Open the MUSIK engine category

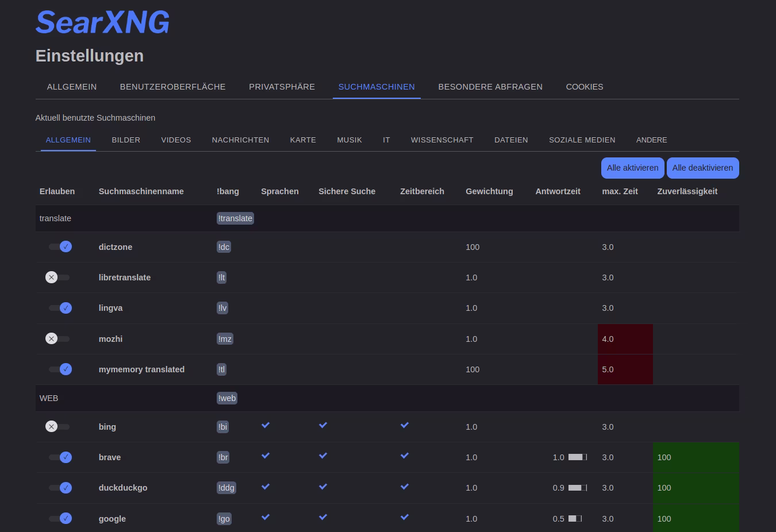pos(349,140)
